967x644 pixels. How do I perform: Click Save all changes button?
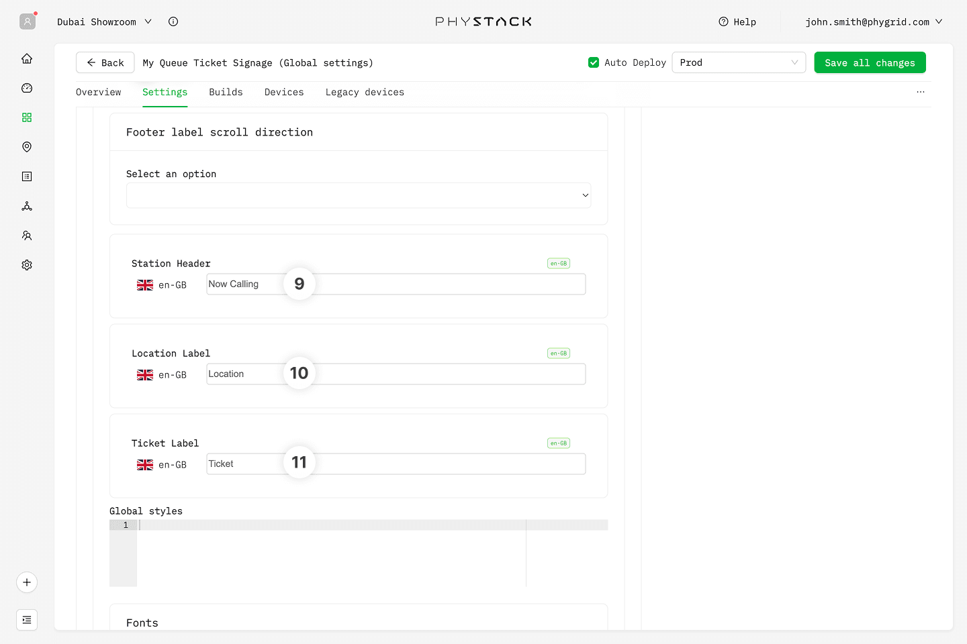pyautogui.click(x=870, y=62)
